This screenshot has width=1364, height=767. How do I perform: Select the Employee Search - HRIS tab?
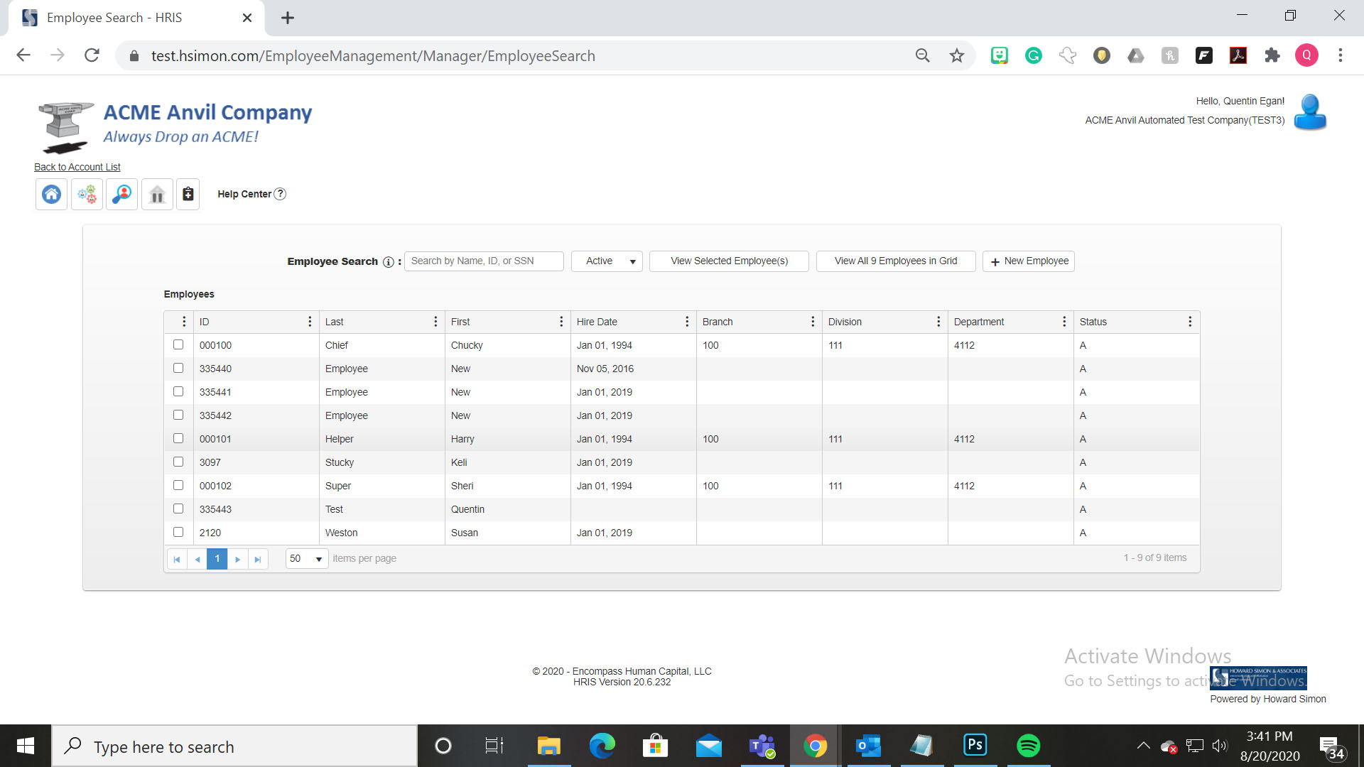coord(135,18)
